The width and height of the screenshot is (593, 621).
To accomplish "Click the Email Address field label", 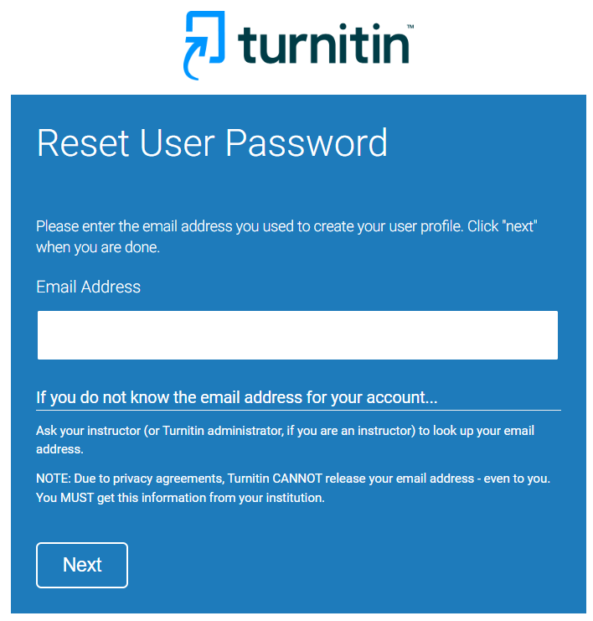I will [88, 287].
